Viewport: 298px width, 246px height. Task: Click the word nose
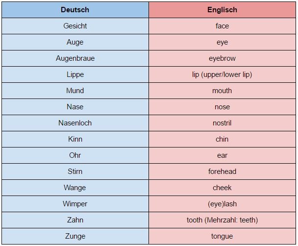tap(222, 107)
